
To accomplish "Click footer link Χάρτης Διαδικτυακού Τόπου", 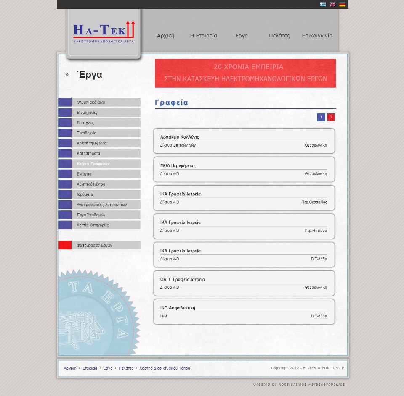I will pyautogui.click(x=165, y=368).
